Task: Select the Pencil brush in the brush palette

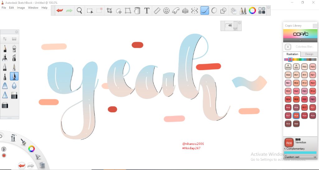Action: 5,49
